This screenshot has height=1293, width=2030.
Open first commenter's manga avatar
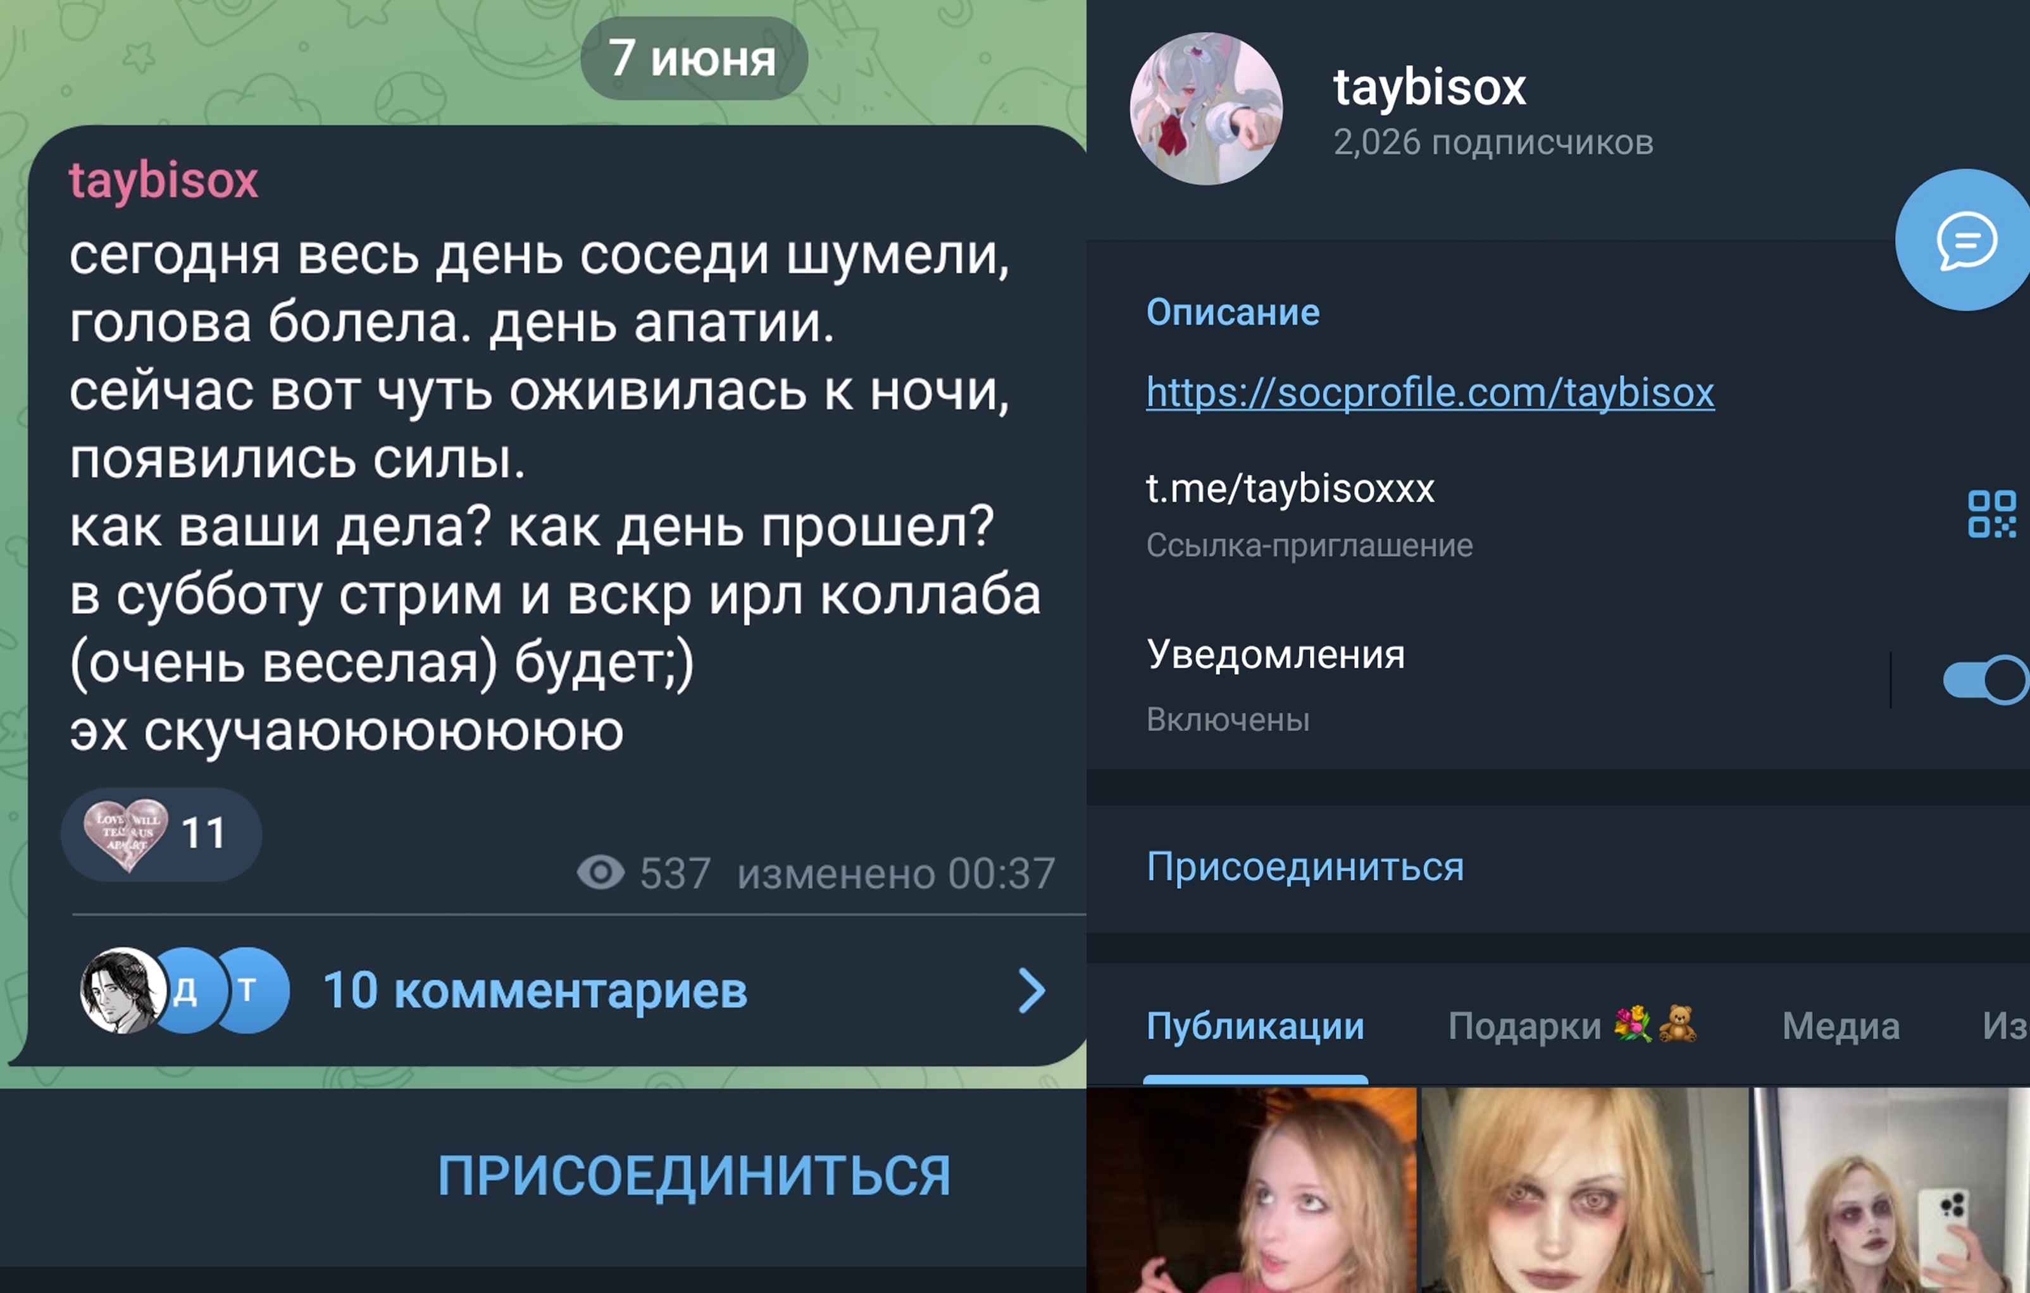[x=123, y=991]
